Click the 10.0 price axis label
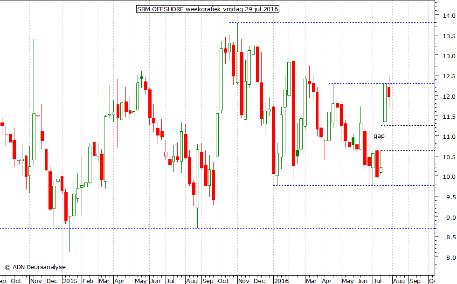 point(449,177)
